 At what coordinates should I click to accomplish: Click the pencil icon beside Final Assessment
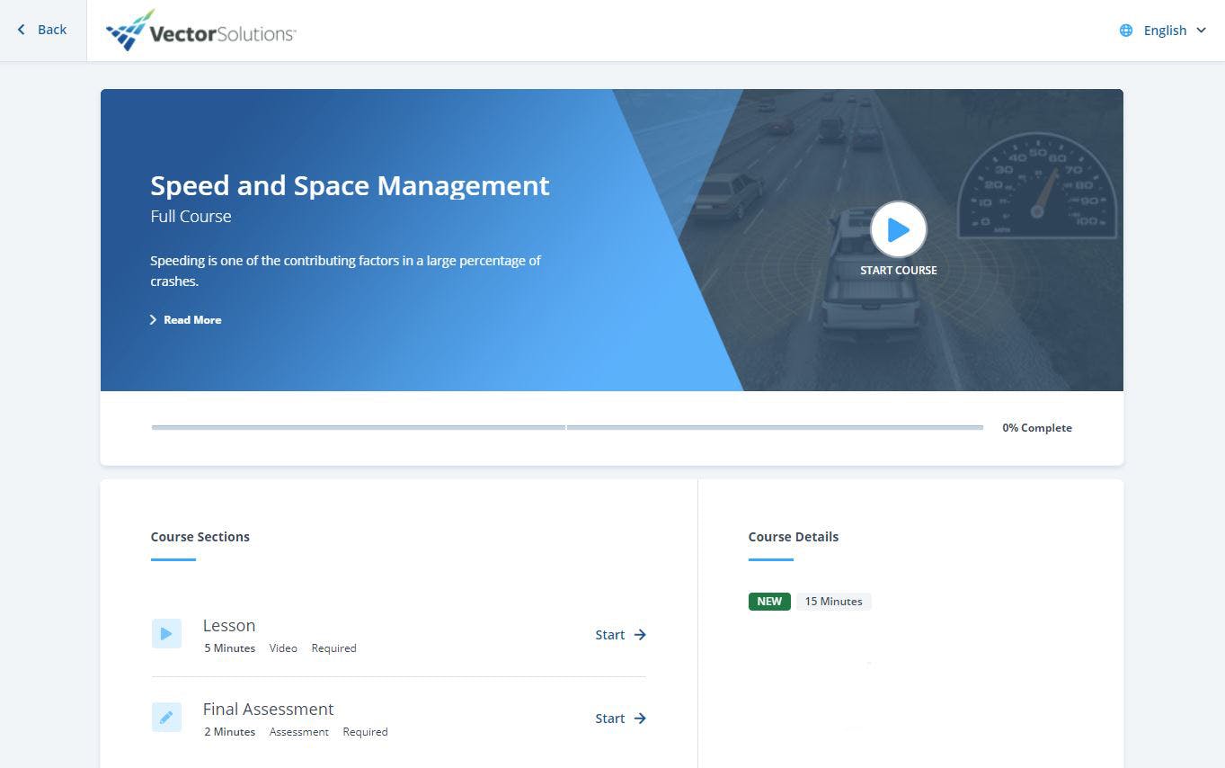coord(166,717)
